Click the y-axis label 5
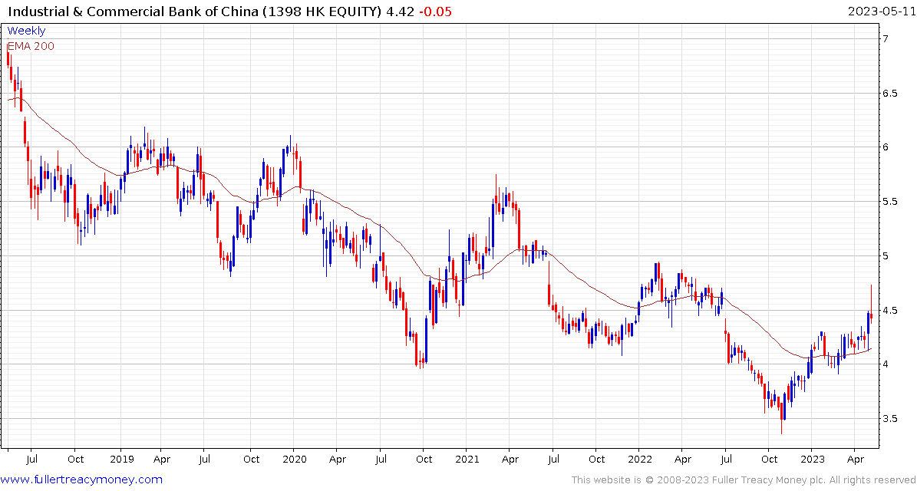The width and height of the screenshot is (917, 491). [886, 256]
